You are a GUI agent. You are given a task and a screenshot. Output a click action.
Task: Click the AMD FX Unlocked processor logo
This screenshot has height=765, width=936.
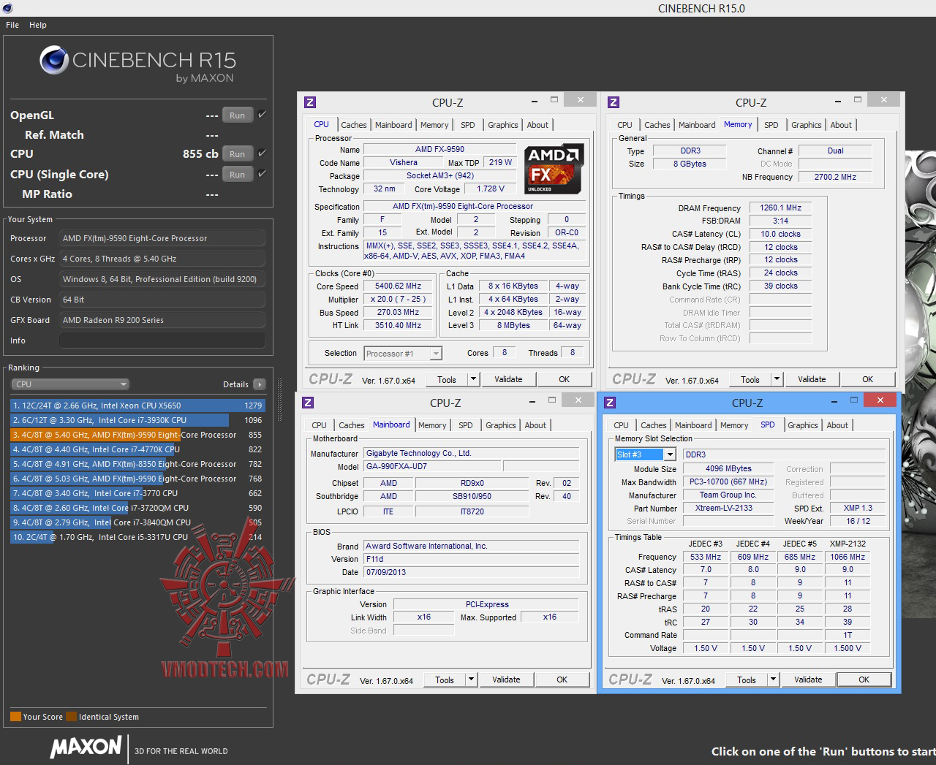pyautogui.click(x=554, y=169)
